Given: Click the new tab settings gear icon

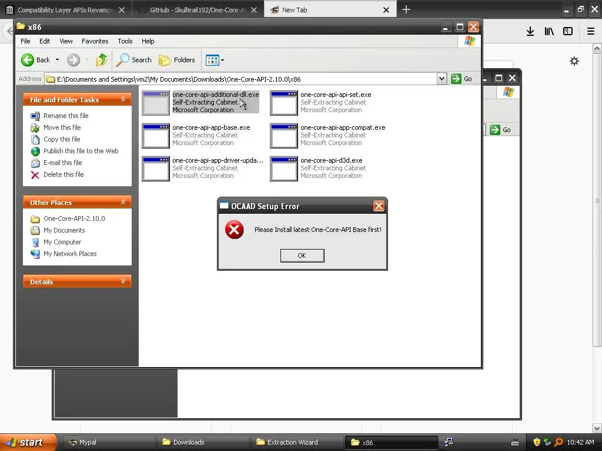Looking at the screenshot, I should click(x=574, y=61).
